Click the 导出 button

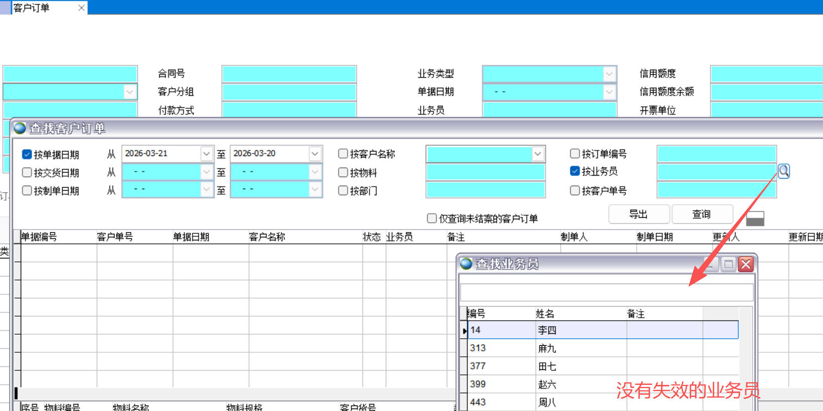tap(638, 214)
